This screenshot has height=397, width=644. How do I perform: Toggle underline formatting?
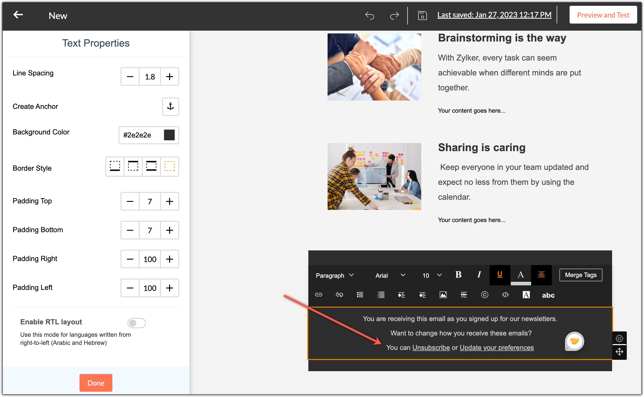pyautogui.click(x=500, y=275)
